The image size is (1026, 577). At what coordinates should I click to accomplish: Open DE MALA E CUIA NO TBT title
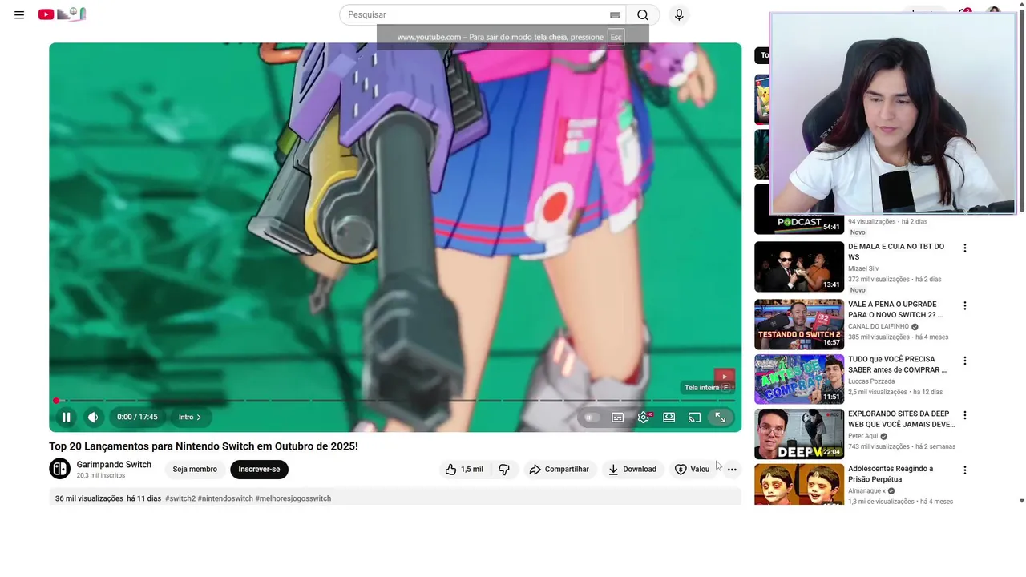pos(896,252)
